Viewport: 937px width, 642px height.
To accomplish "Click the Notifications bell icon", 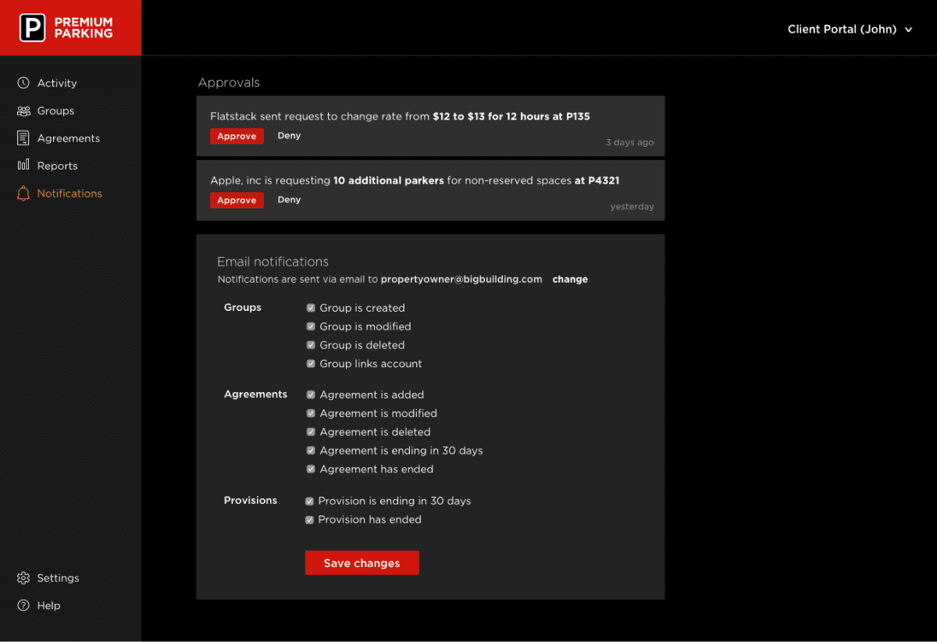I will coord(23,194).
